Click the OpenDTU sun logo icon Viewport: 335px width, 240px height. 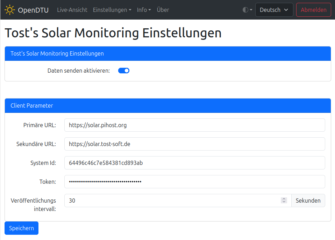pyautogui.click(x=10, y=10)
